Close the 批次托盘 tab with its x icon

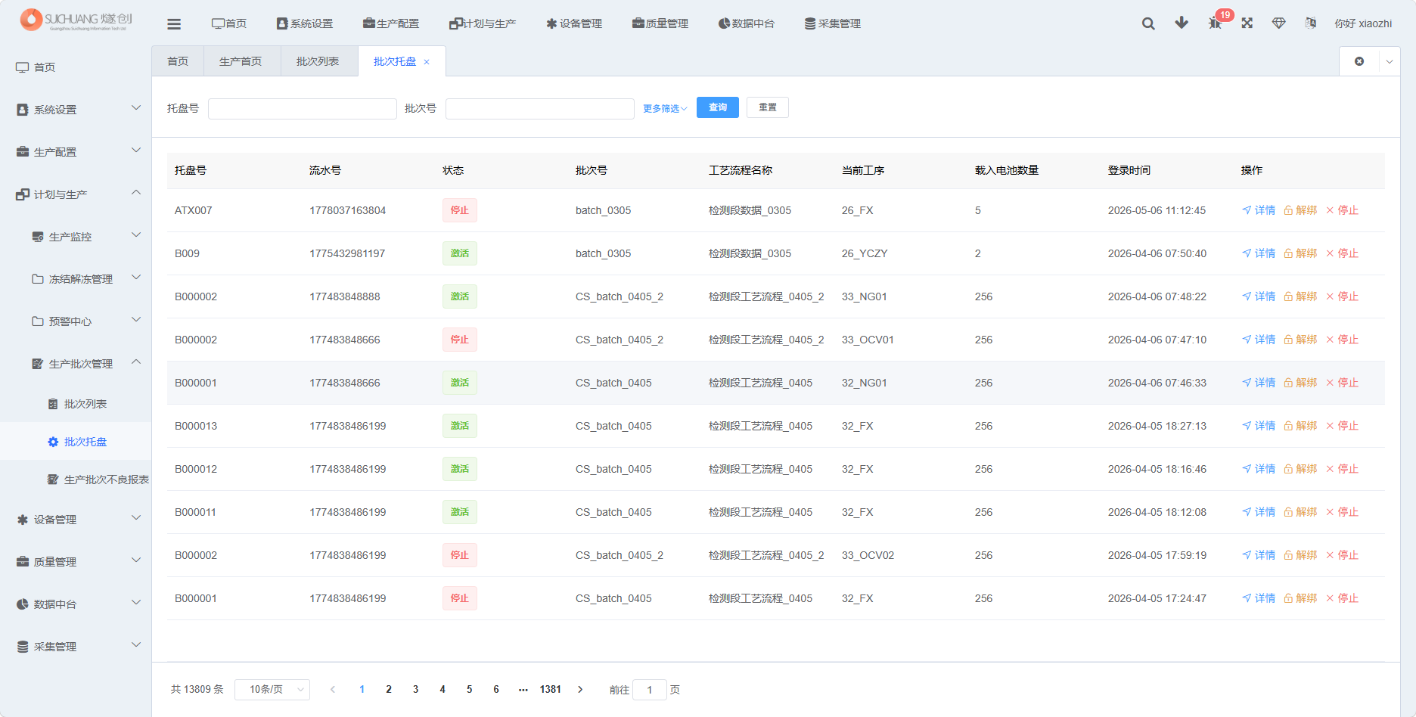(x=427, y=62)
